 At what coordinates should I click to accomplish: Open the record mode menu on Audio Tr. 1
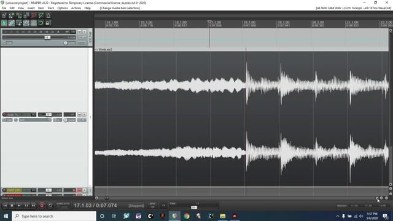tap(57, 120)
